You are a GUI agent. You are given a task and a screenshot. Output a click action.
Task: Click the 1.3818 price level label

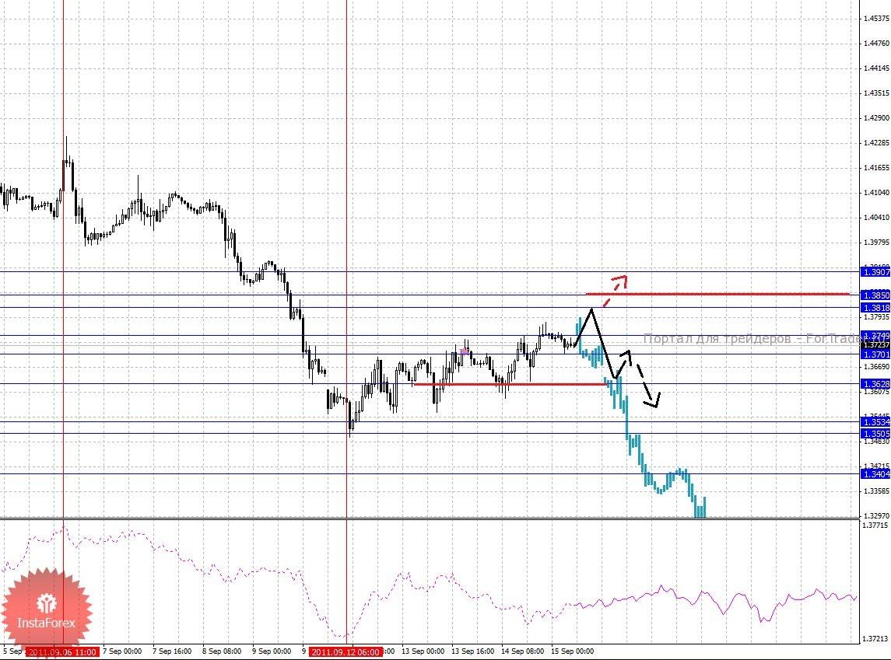(876, 308)
